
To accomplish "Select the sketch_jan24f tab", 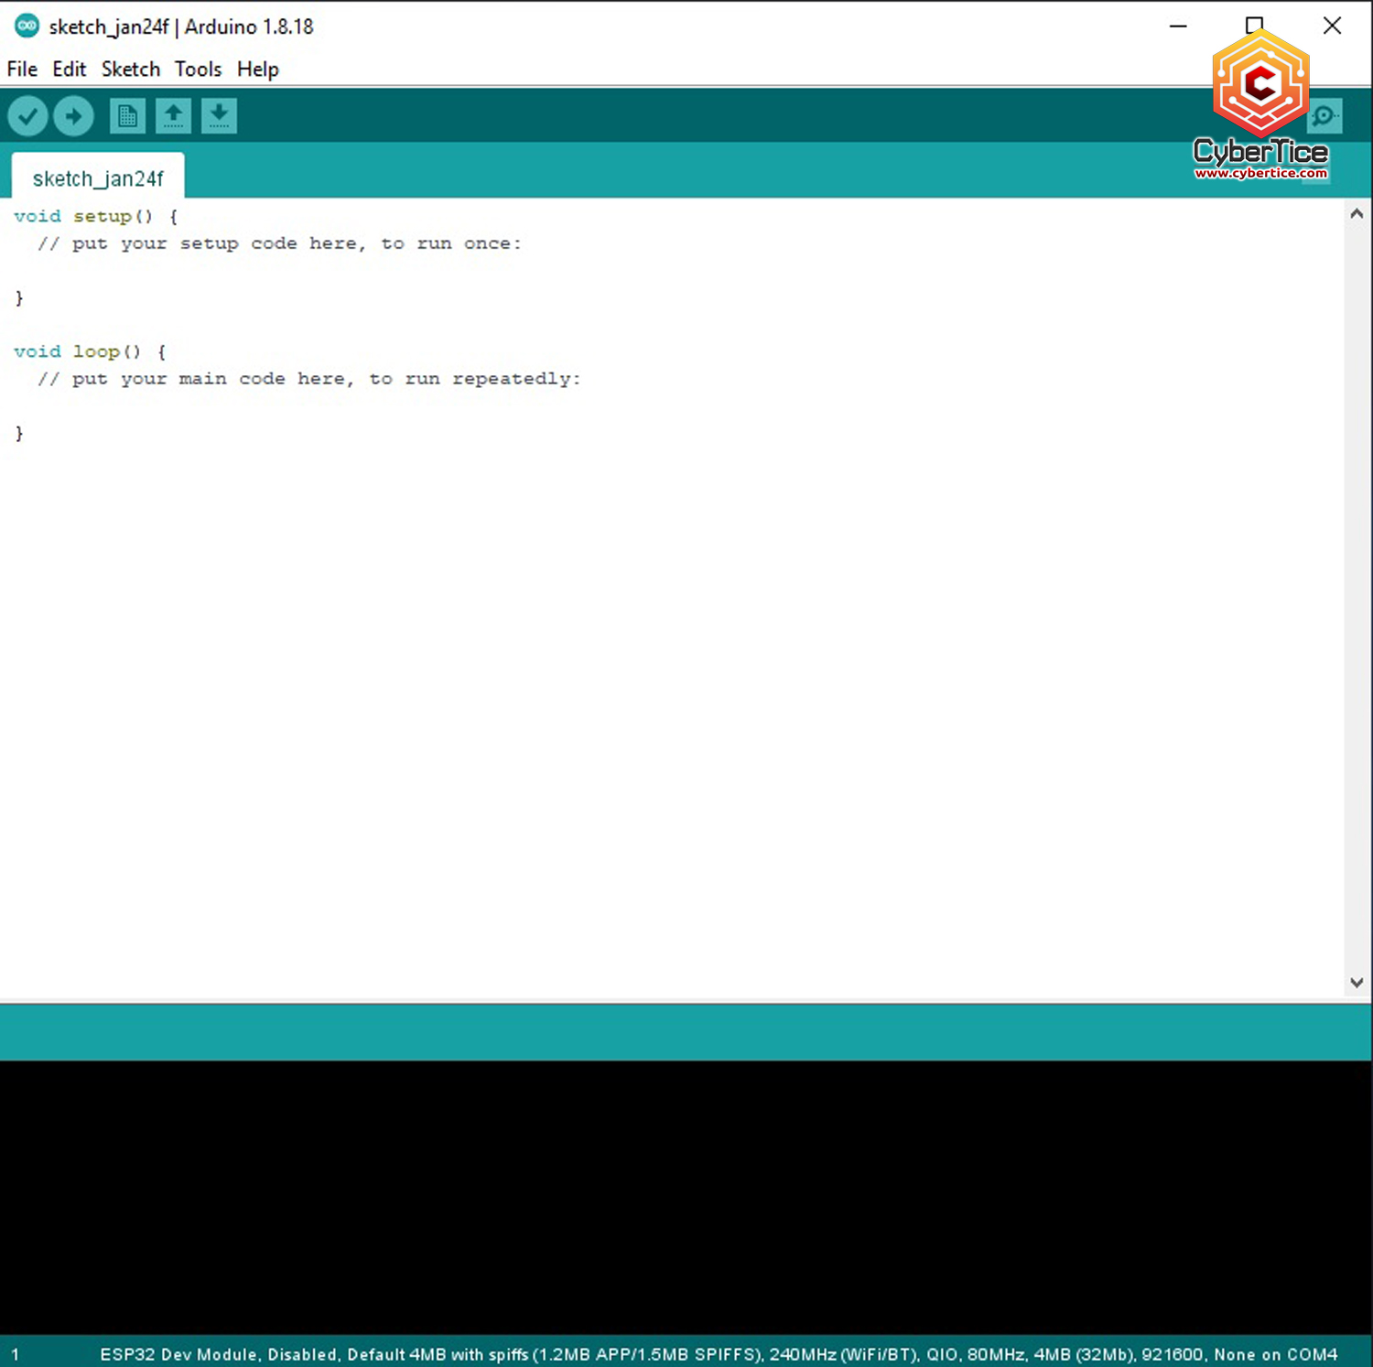I will pyautogui.click(x=98, y=178).
